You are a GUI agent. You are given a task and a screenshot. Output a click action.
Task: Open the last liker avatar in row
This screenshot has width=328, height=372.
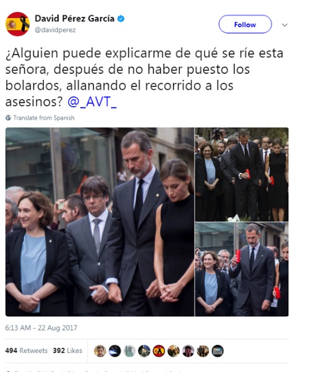(x=218, y=351)
